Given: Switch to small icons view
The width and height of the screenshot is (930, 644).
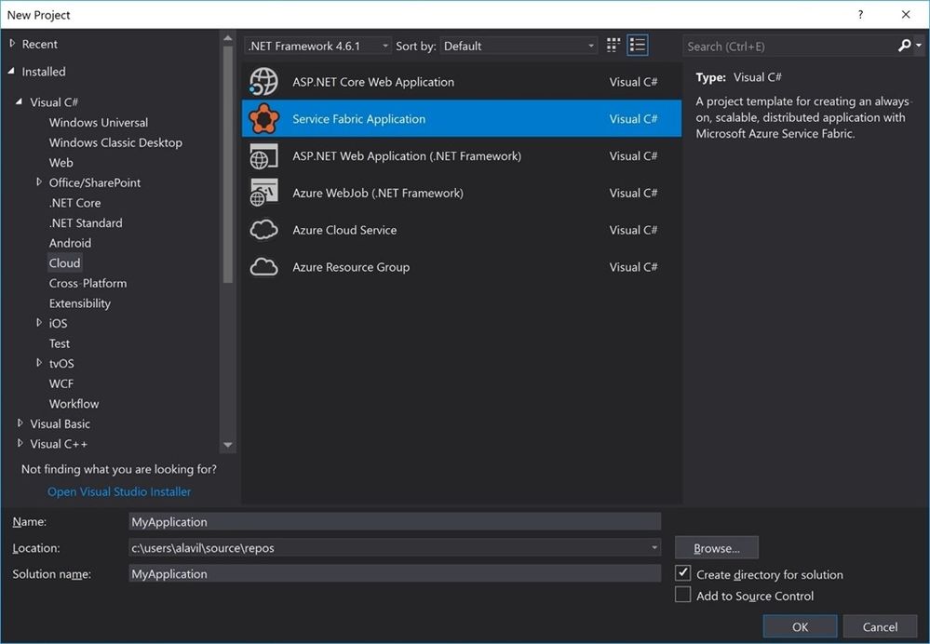Looking at the screenshot, I should (x=613, y=46).
